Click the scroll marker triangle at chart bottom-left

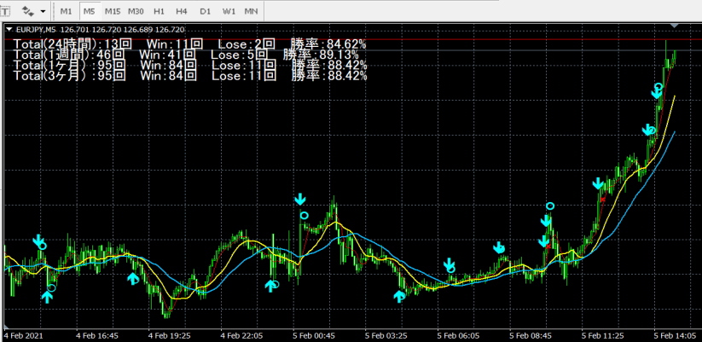(6, 326)
